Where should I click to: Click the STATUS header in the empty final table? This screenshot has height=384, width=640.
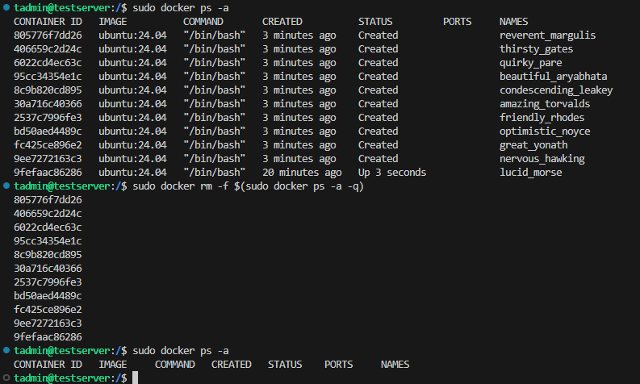tap(285, 365)
